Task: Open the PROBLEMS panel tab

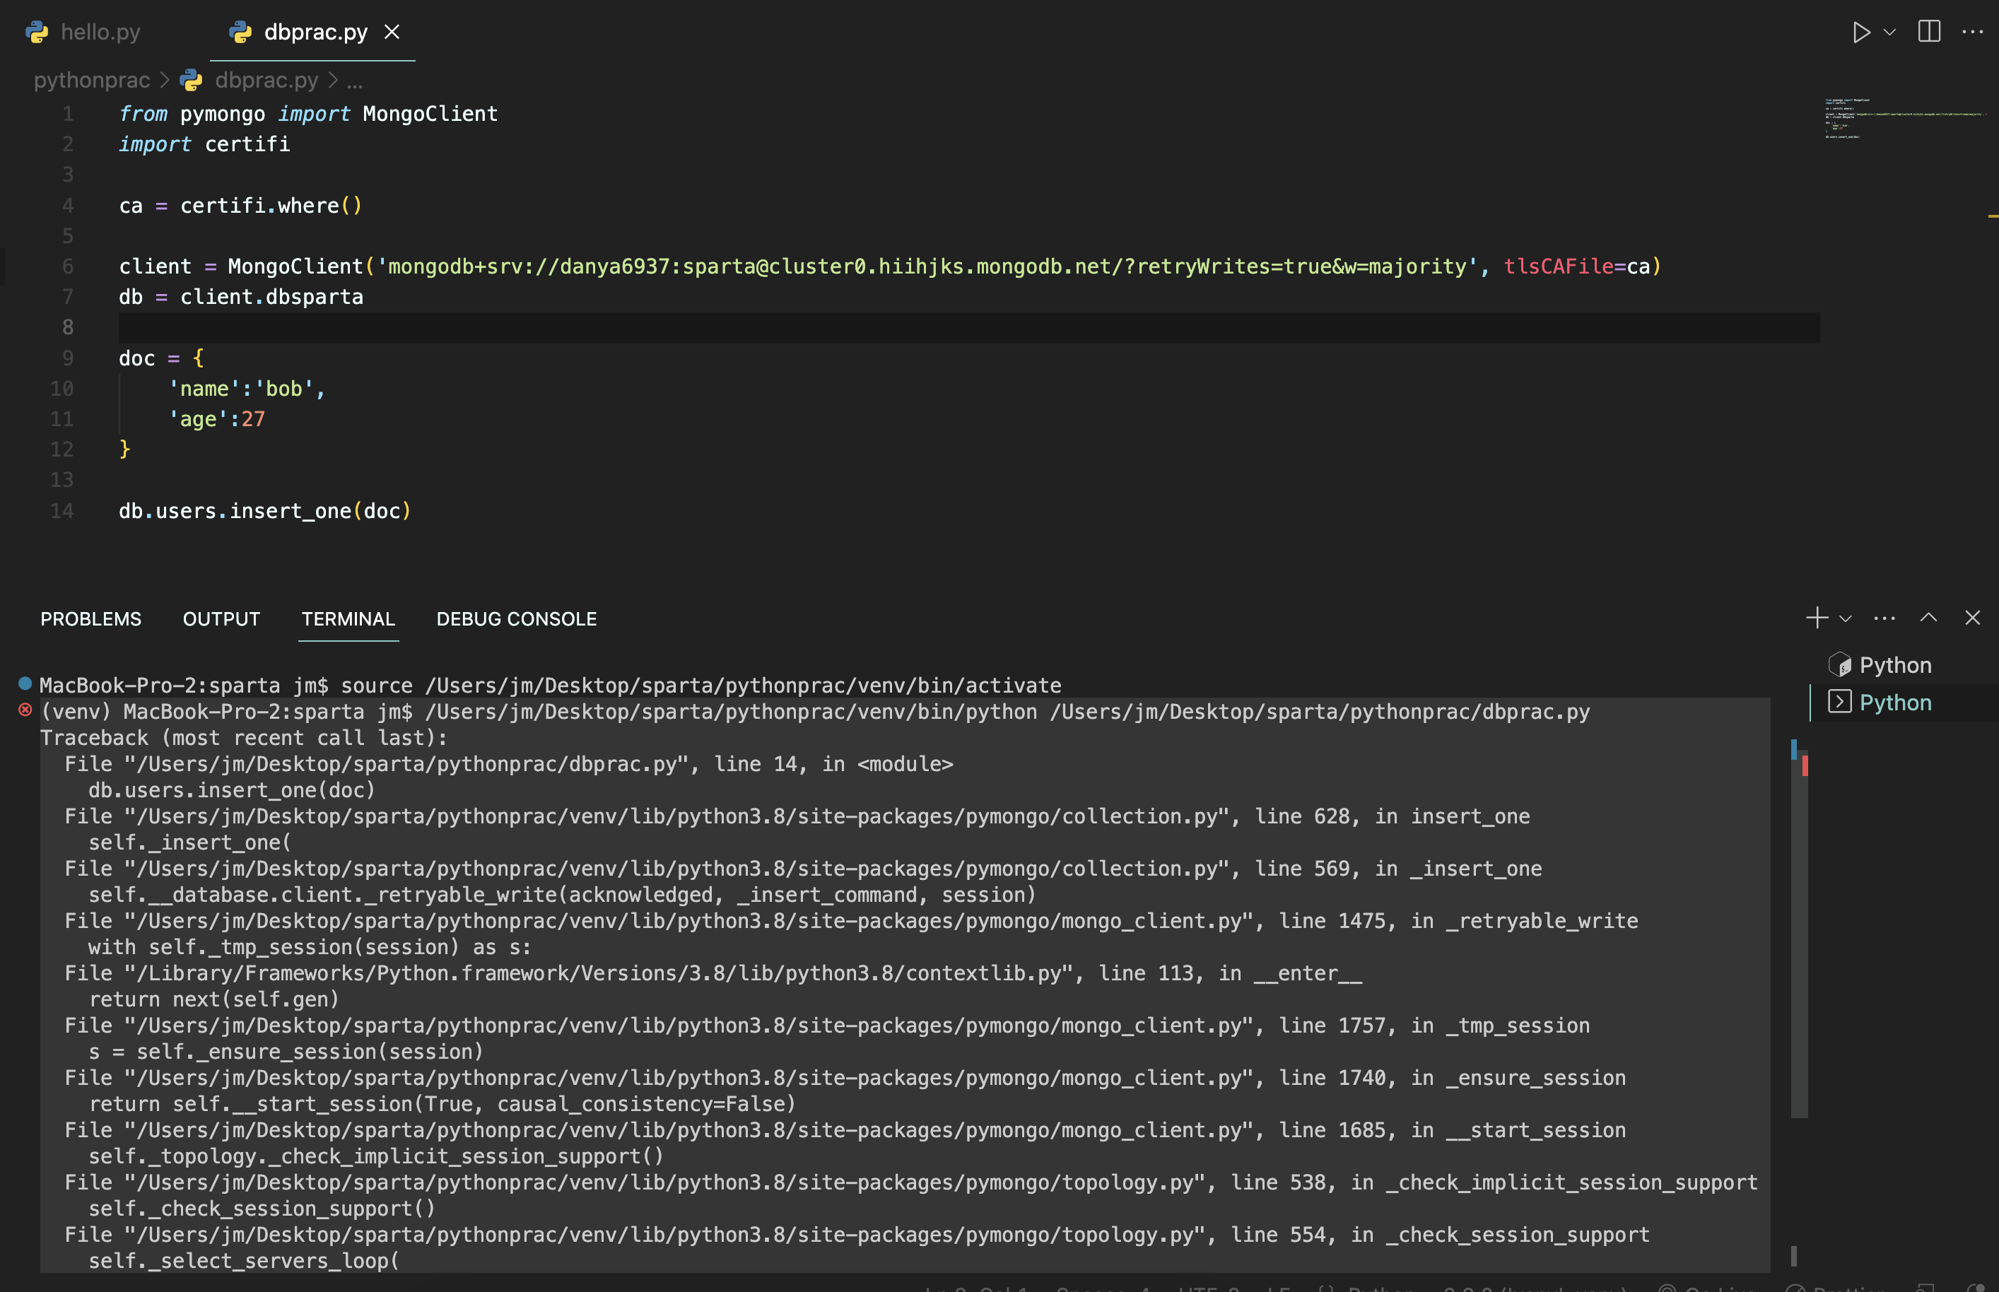Action: [x=90, y=619]
